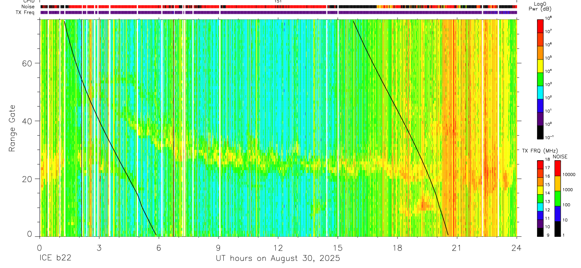Select the yellow power swatch between 10^5 and 10^4
The image size is (581, 268).
coord(540,65)
